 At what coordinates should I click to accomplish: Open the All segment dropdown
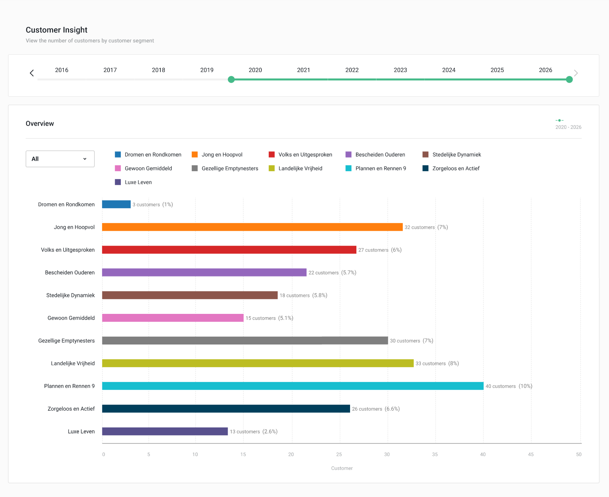point(60,159)
